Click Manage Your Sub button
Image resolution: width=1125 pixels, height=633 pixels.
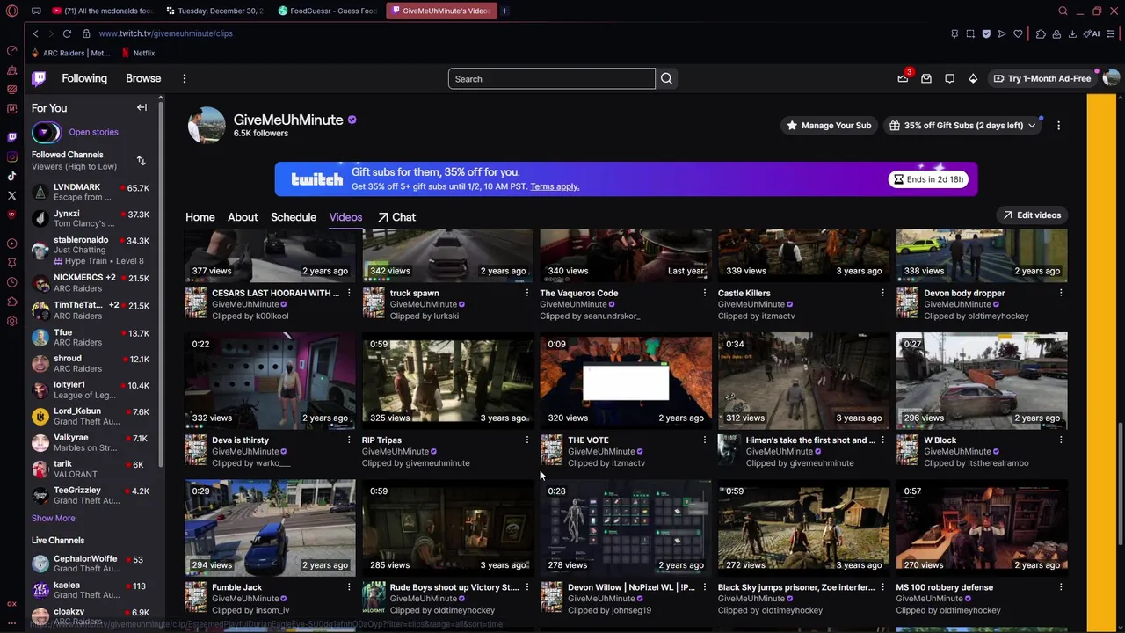(829, 125)
